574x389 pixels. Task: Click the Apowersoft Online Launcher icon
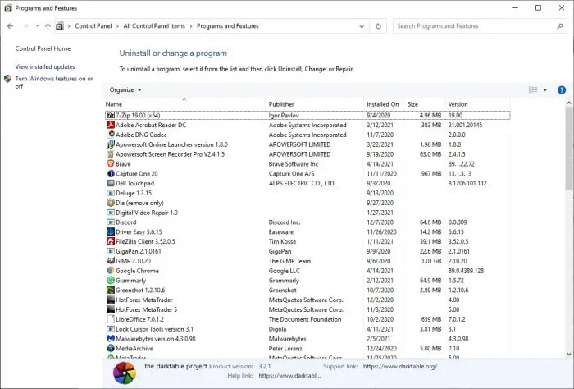111,144
